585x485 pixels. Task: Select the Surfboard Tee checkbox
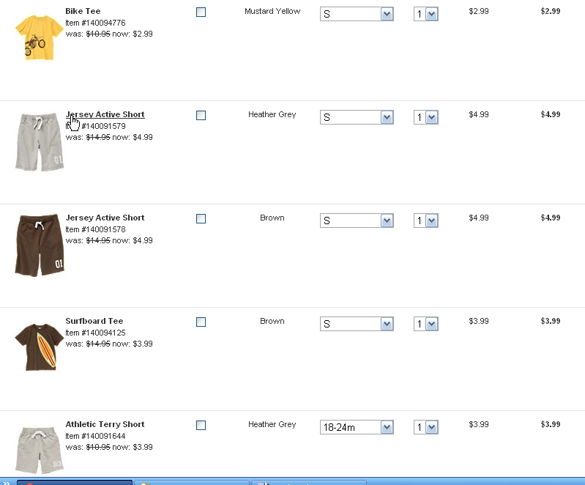[201, 322]
